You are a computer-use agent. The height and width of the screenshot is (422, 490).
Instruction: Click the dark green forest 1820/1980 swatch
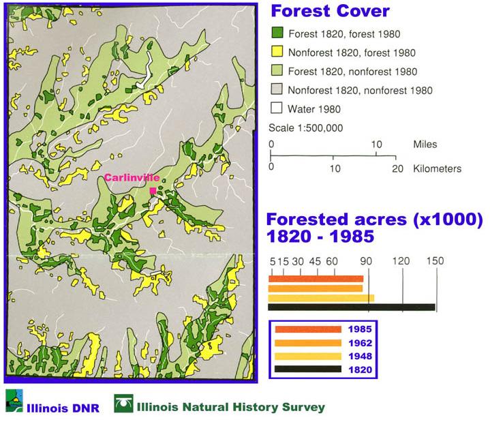[277, 33]
